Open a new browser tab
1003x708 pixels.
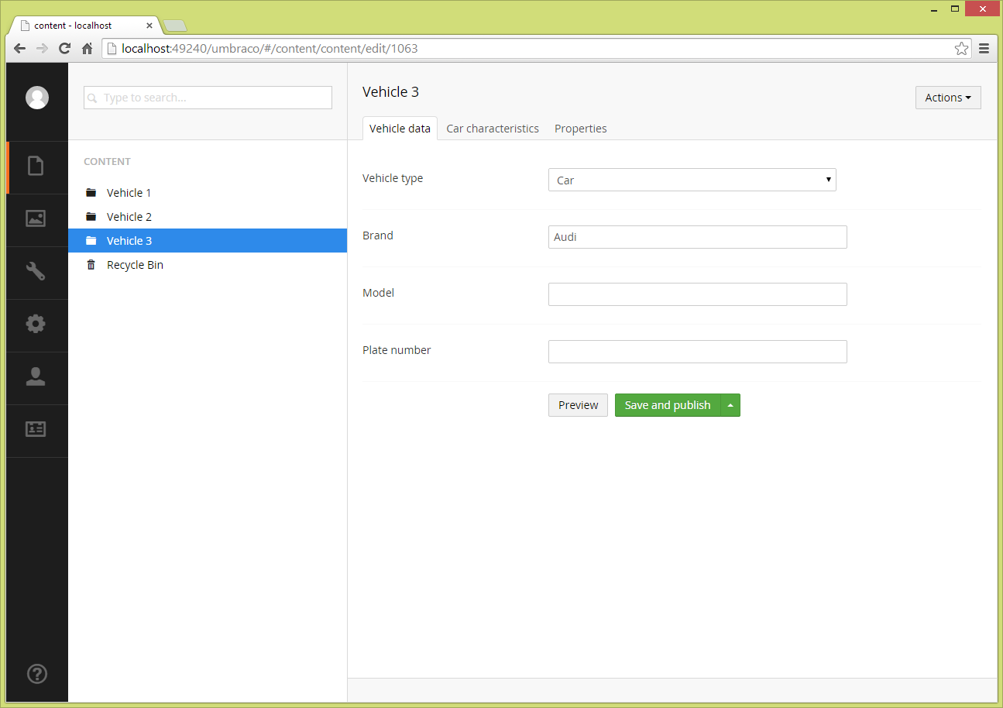pyautogui.click(x=175, y=26)
